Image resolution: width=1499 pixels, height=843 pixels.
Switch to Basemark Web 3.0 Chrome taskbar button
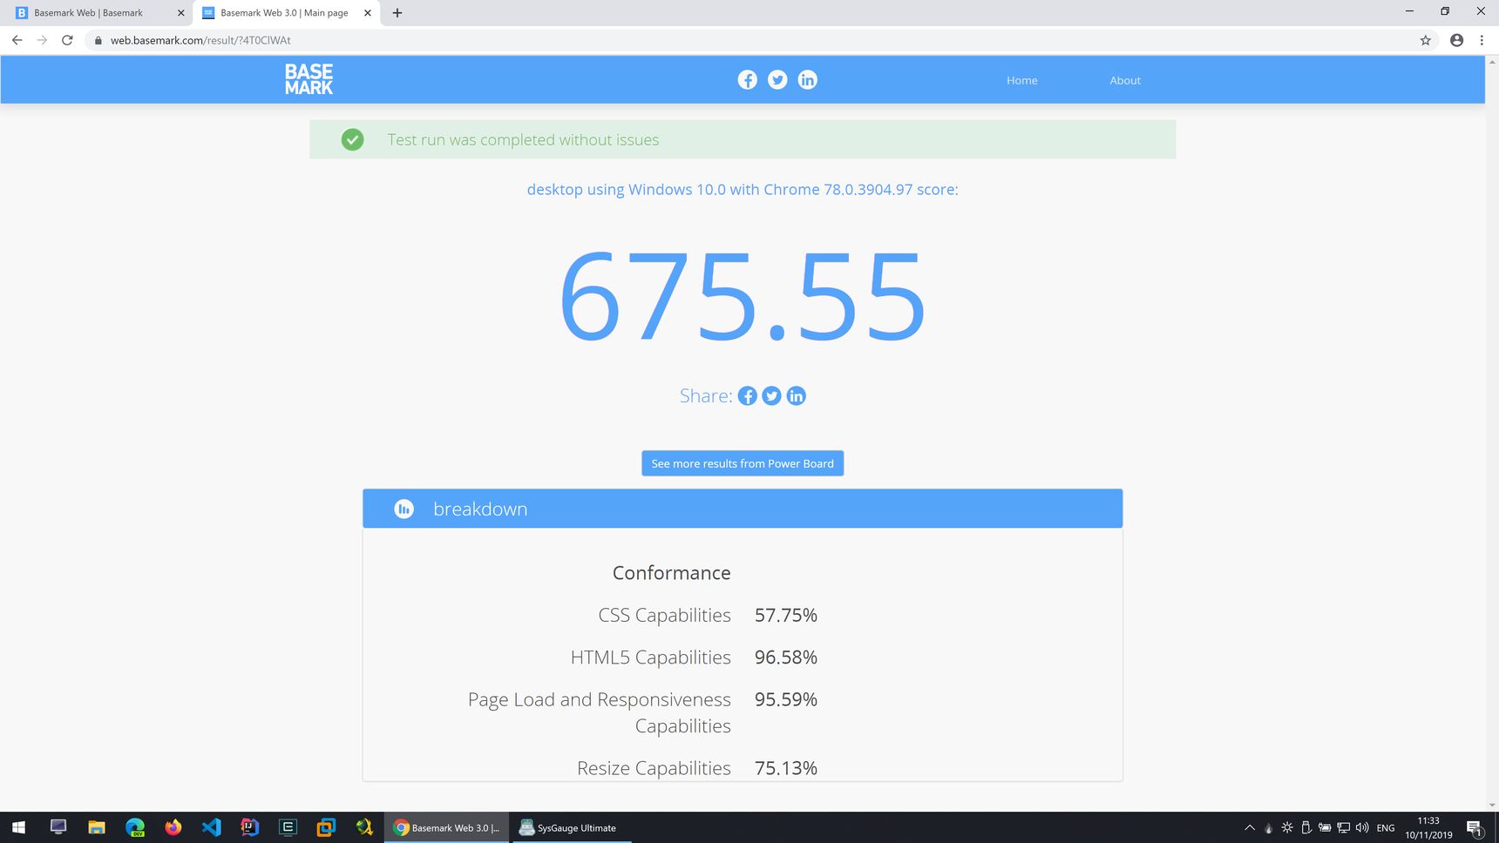(x=446, y=827)
